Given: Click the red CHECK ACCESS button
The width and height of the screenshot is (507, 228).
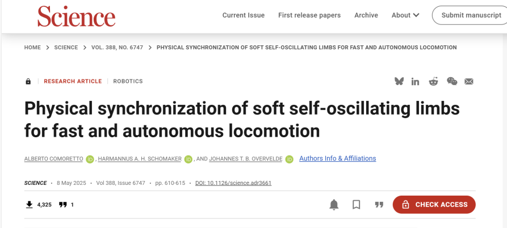Looking at the screenshot, I should click(x=434, y=205).
